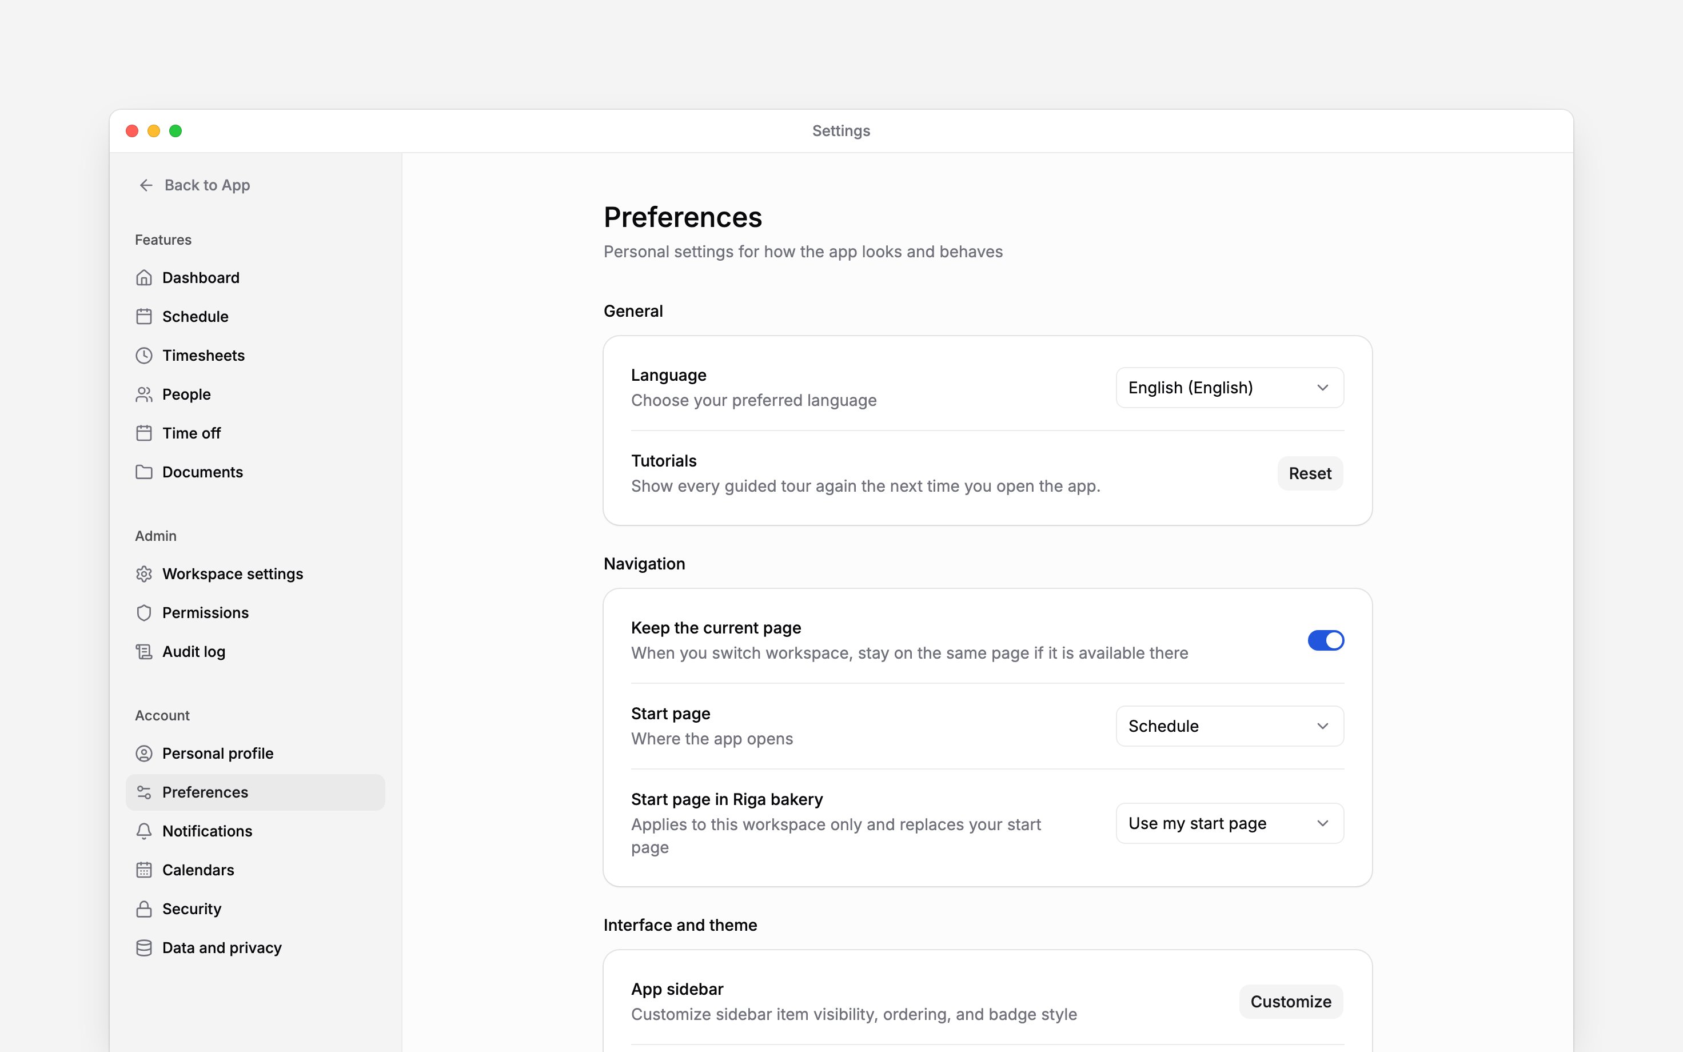Click the Notifications bell icon
The width and height of the screenshot is (1683, 1052).
tap(144, 831)
